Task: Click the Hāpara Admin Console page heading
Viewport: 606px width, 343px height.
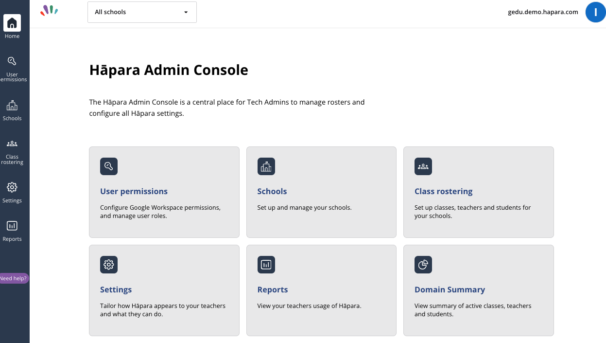Action: tap(169, 70)
